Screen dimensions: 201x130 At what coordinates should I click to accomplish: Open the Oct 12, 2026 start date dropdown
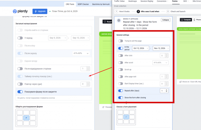141,48
